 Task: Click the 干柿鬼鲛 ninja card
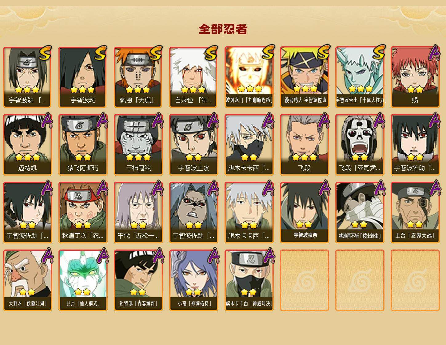click(x=138, y=145)
